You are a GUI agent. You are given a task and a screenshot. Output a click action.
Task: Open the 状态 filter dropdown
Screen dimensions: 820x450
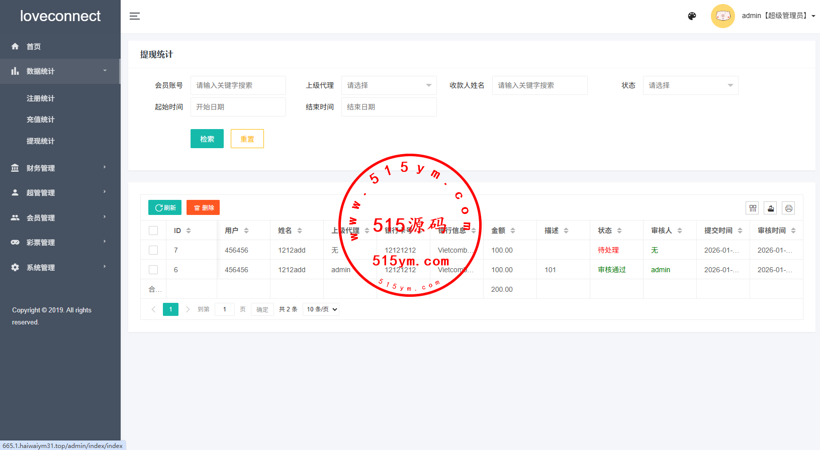coord(690,85)
